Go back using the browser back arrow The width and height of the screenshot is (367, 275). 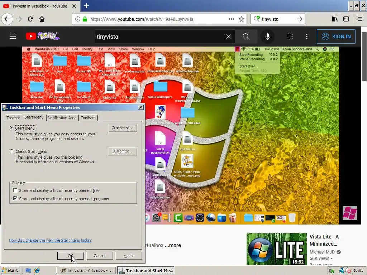pyautogui.click(x=7, y=19)
